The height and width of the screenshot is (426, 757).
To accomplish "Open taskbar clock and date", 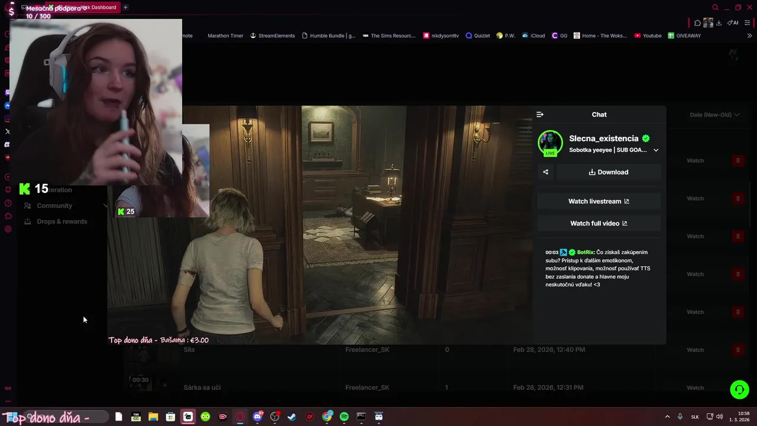I will pos(739,417).
